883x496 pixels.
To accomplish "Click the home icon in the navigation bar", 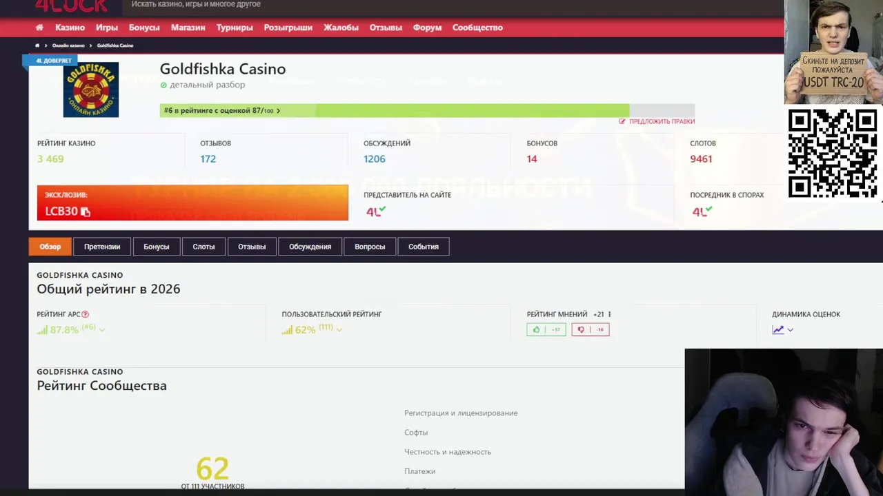I will point(39,28).
